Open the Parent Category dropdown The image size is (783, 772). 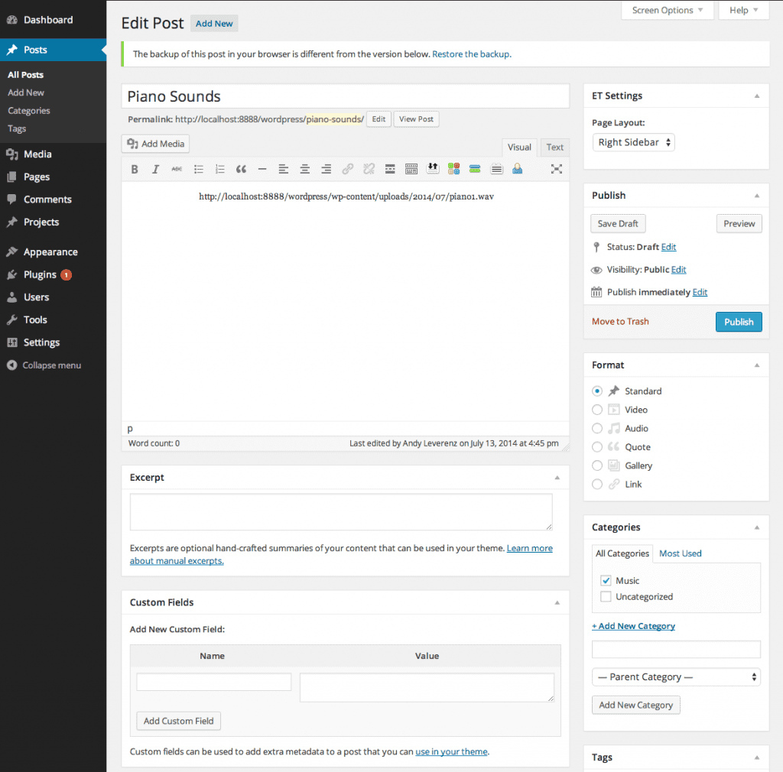coord(676,676)
